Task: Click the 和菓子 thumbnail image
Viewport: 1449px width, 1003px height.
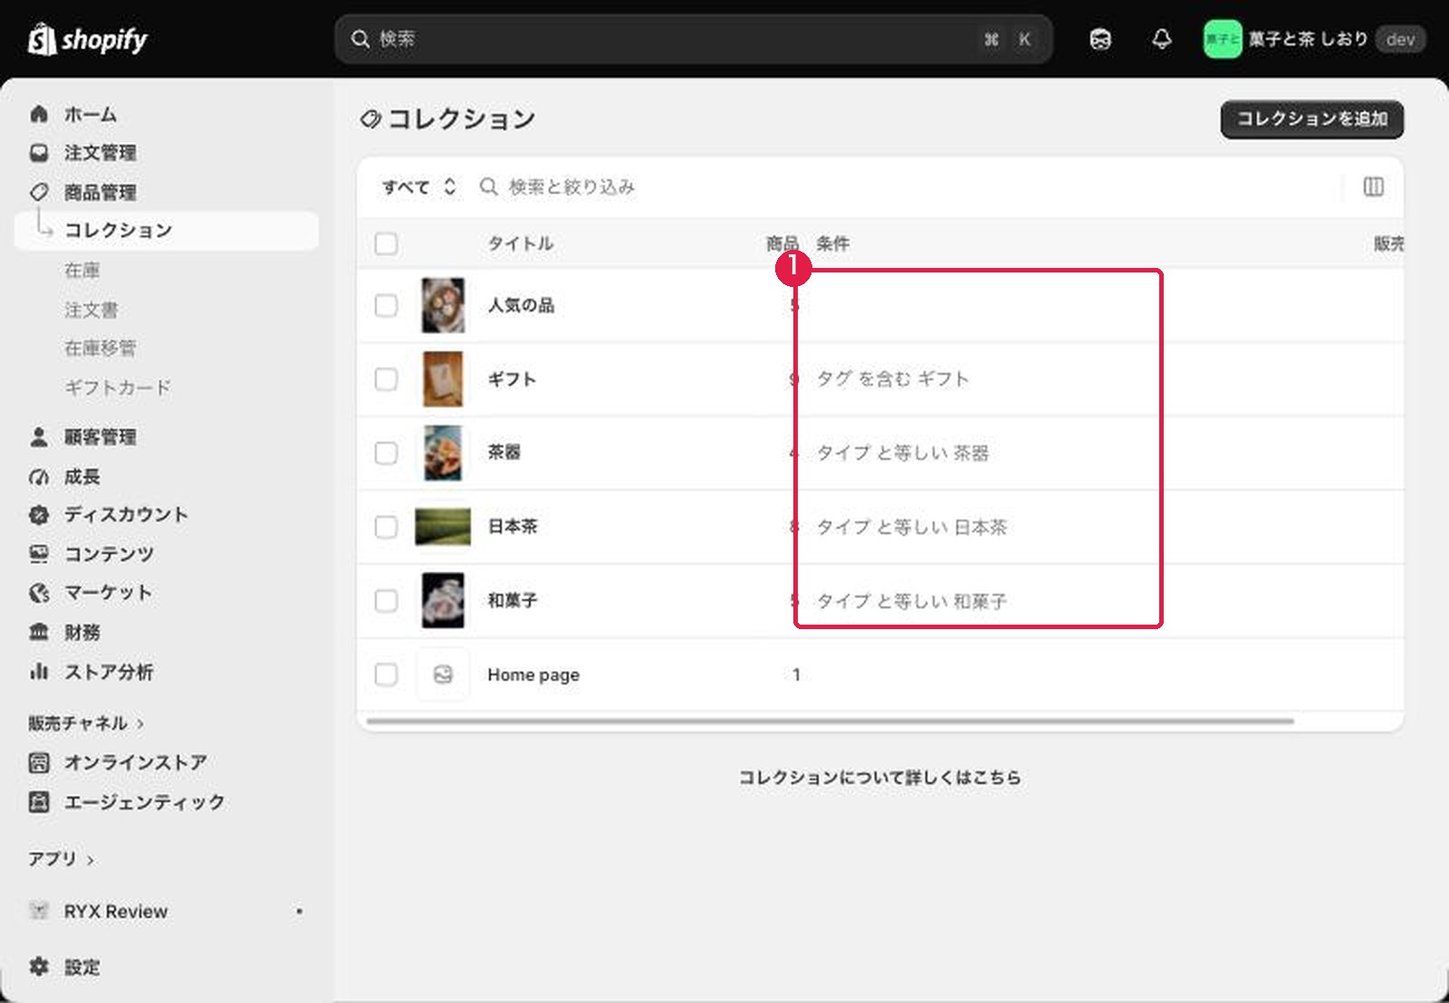Action: (x=443, y=601)
